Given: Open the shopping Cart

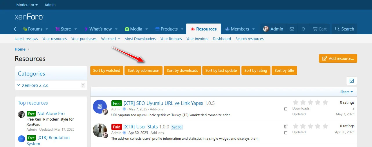Looking at the screenshot, I should point(319,29).
